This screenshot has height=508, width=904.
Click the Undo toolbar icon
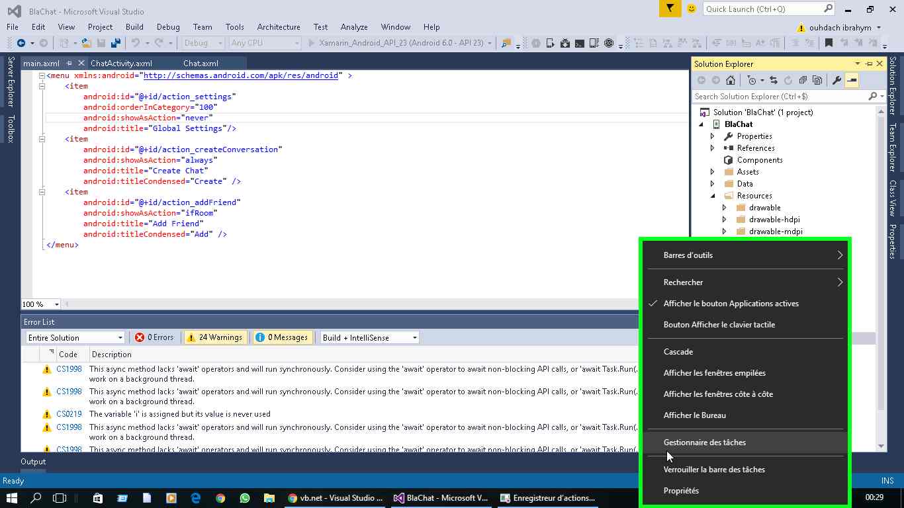(x=135, y=43)
